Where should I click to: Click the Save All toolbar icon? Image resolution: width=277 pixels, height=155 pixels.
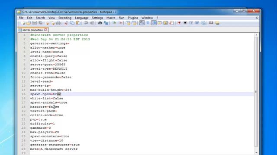(41, 23)
